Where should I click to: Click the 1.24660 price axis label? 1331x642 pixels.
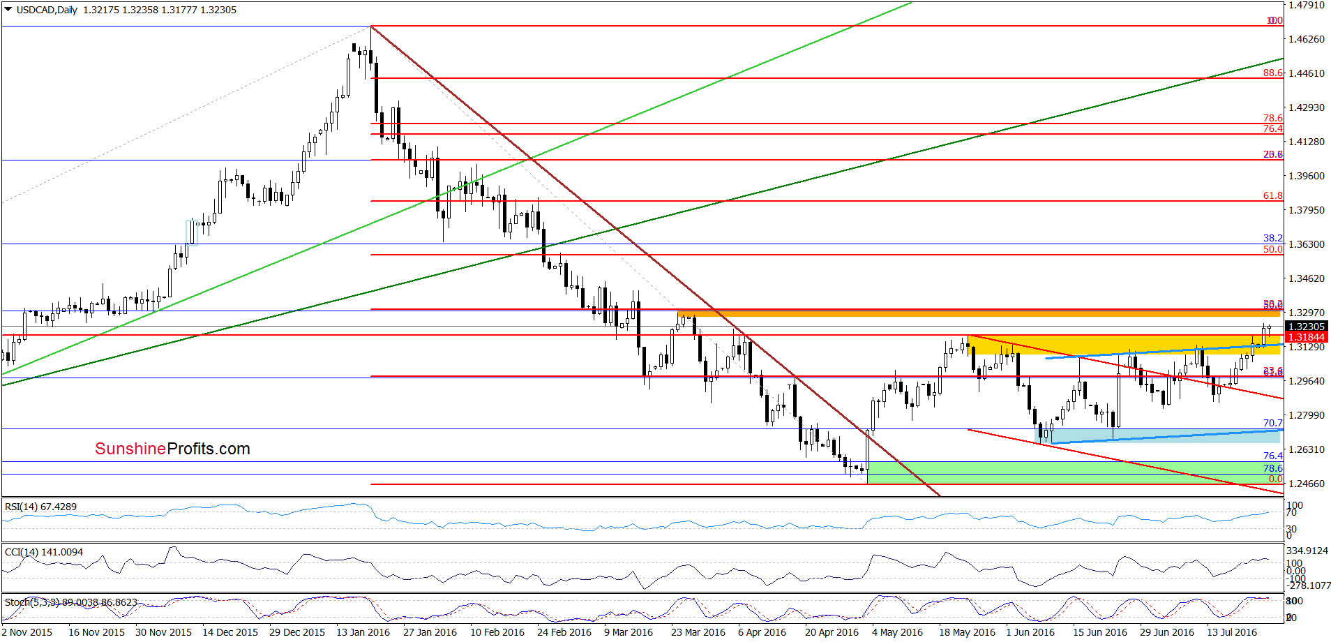pos(1306,484)
